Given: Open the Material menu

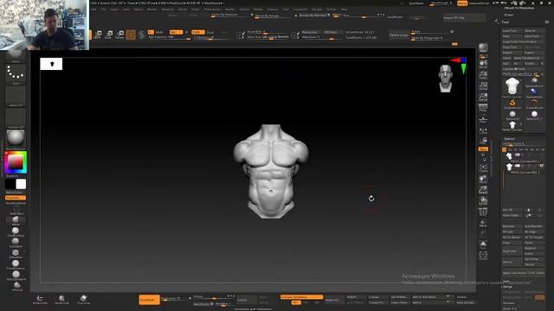Looking at the screenshot, I should point(167,10).
